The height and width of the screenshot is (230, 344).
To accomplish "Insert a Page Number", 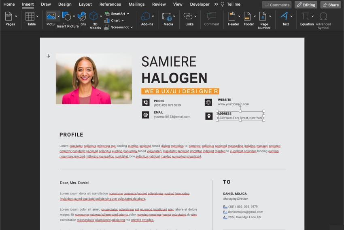I will pyautogui.click(x=263, y=16).
